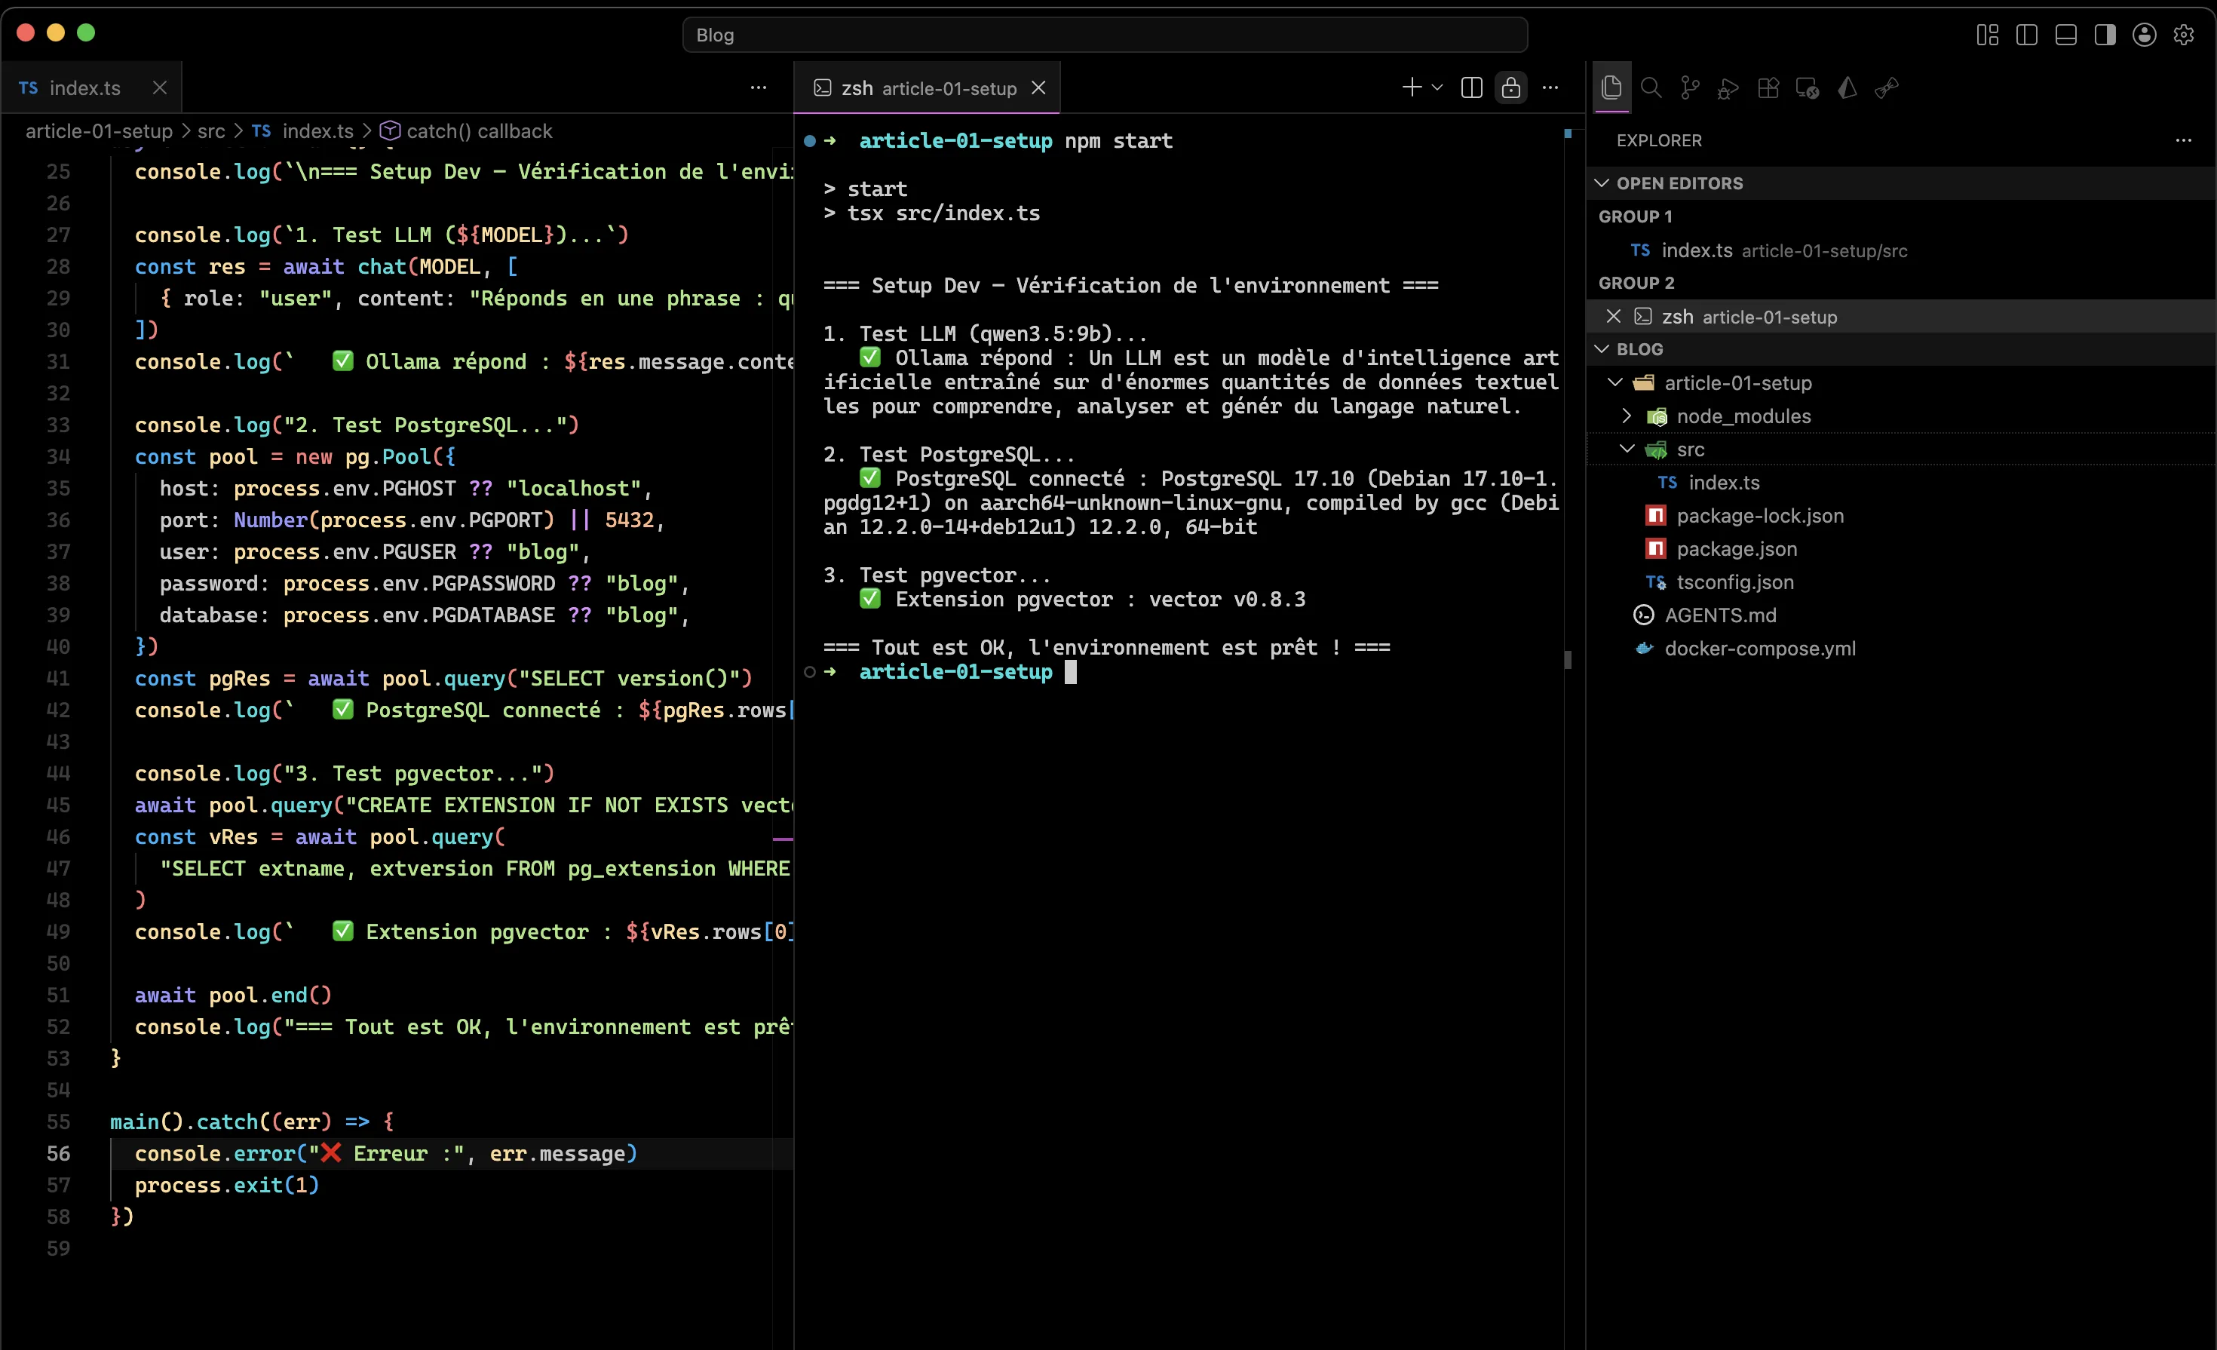
Task: Open more actions for the terminal group
Action: pyautogui.click(x=1550, y=87)
